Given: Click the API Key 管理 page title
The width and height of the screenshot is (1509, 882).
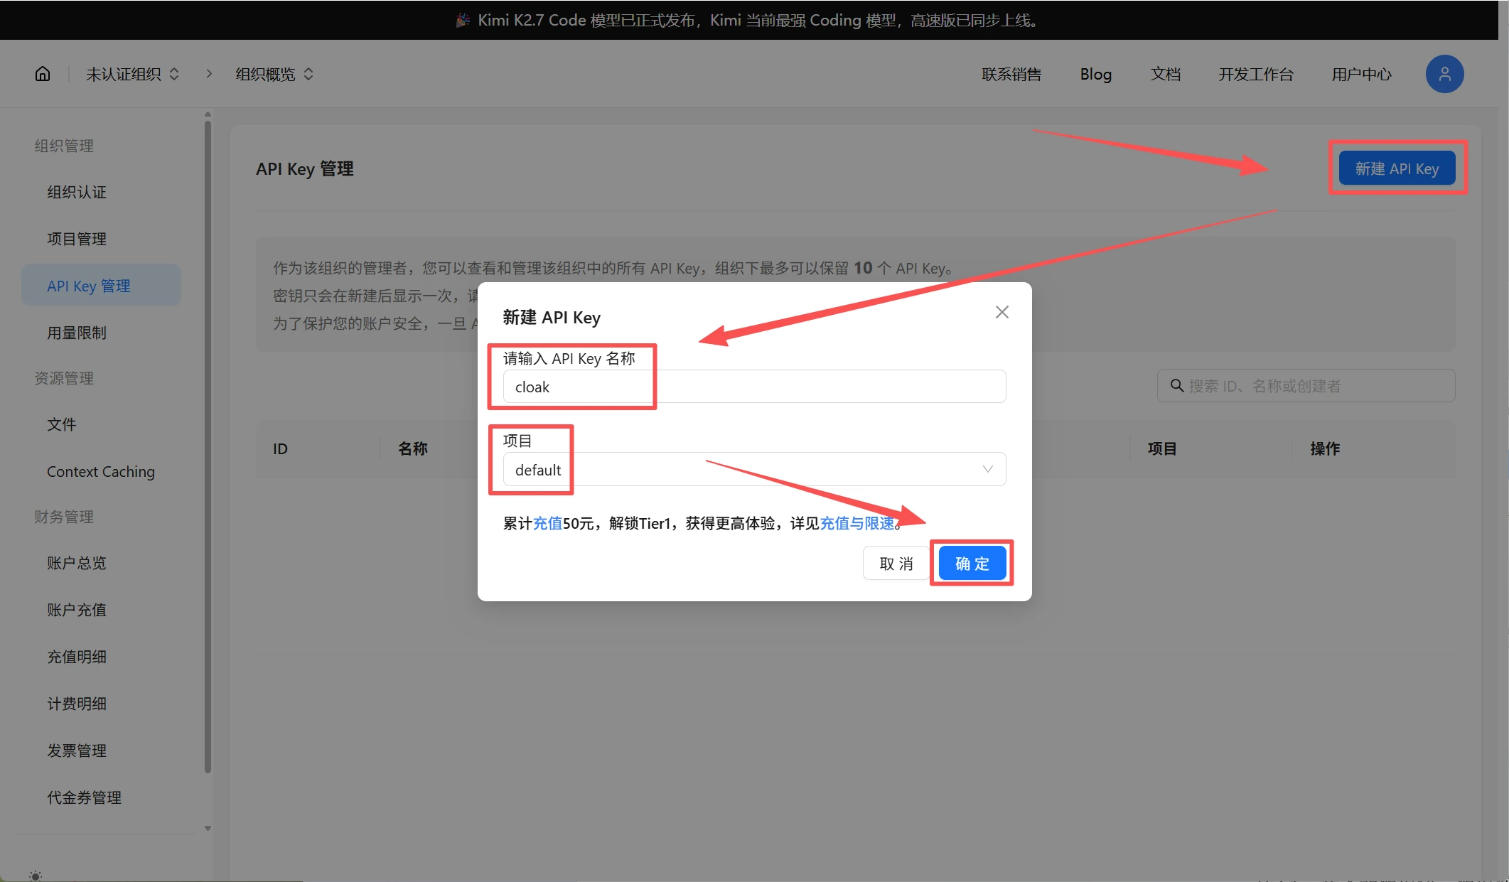Looking at the screenshot, I should point(305,169).
